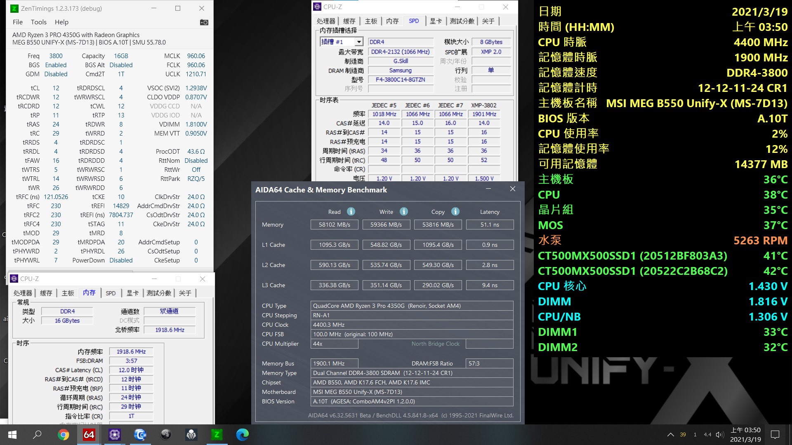Click FSB:DRAM 3:57 field

[131, 361]
